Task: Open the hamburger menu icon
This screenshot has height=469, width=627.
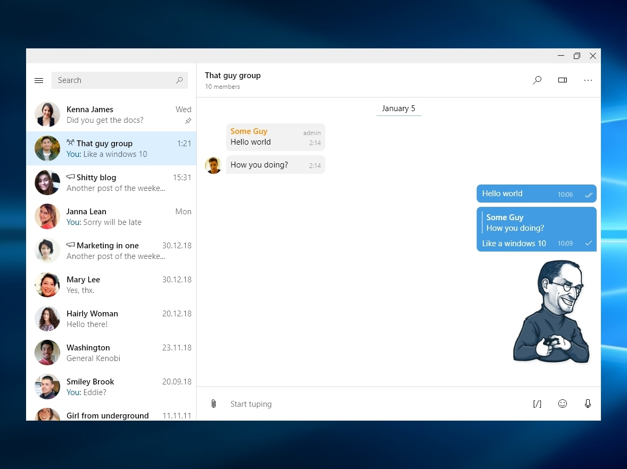Action: (39, 80)
